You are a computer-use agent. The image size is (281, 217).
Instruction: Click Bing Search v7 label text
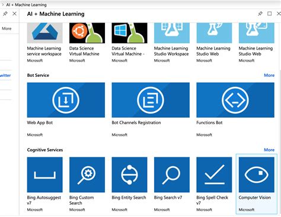coord(168,197)
